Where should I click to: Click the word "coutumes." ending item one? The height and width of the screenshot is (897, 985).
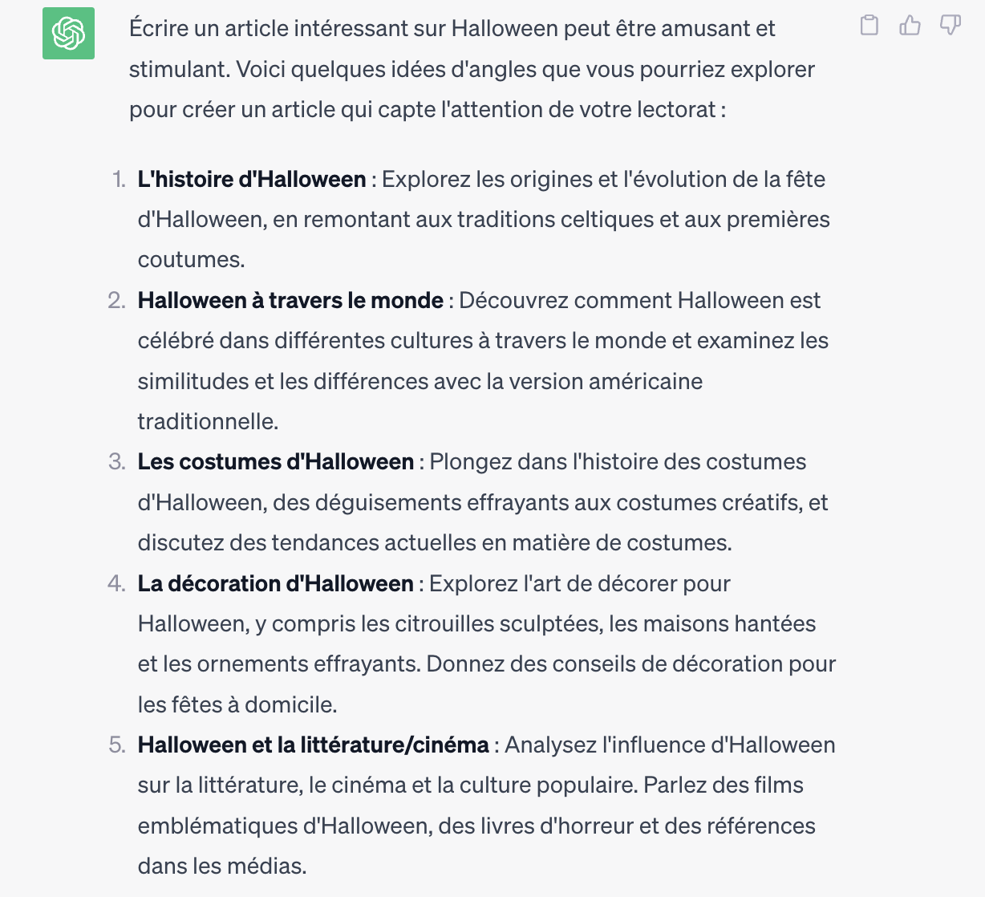[x=191, y=260]
